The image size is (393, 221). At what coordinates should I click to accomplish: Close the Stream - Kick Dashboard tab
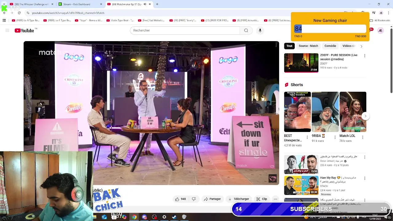pos(101,4)
